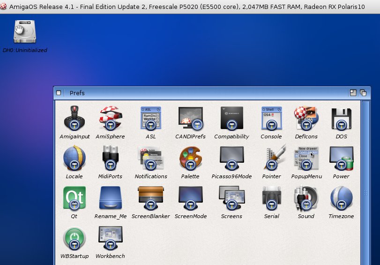The width and height of the screenshot is (380, 265).
Task: Open the Locale globe icon
Action: coord(75,158)
